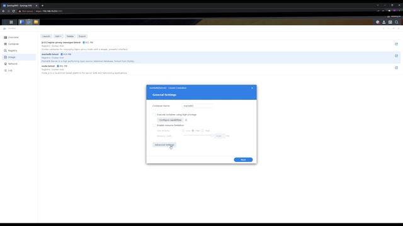
Task: Click the Configure capabilities button
Action: (x=170, y=120)
